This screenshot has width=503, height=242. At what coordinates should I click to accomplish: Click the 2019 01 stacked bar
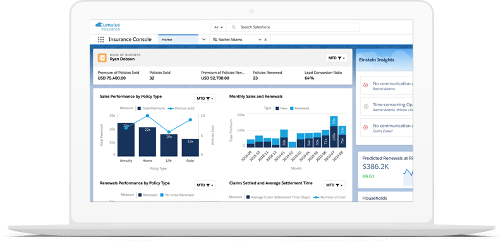[284, 138]
